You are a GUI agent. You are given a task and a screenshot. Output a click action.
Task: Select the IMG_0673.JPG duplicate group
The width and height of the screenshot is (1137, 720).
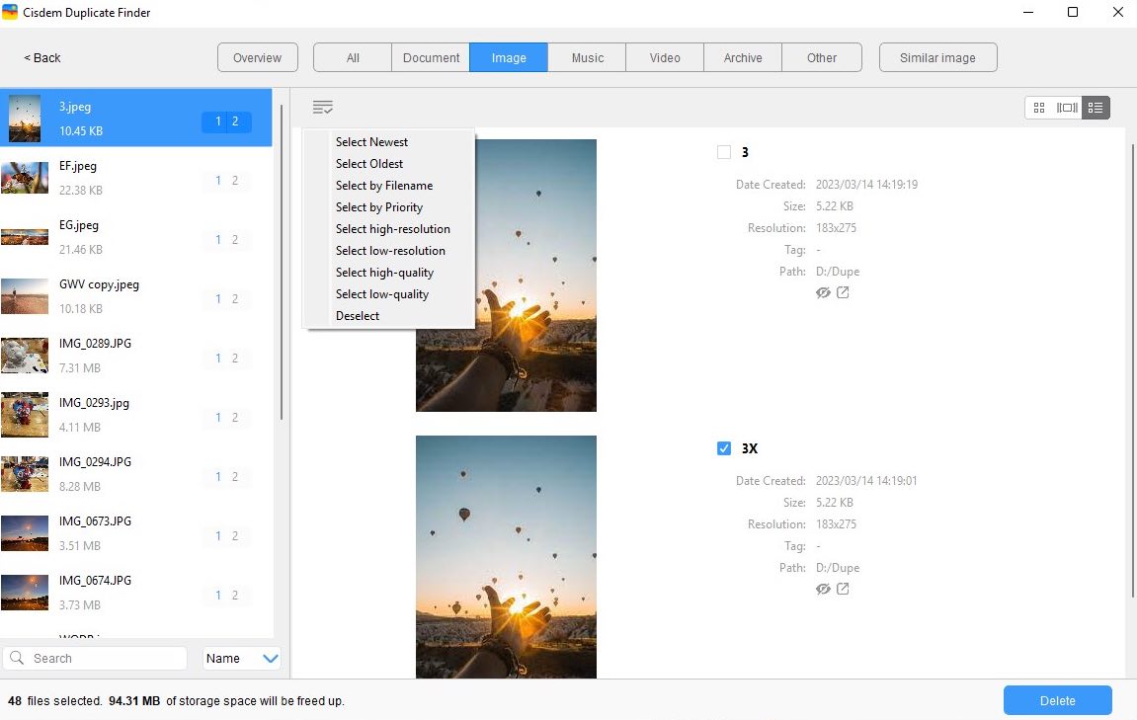[135, 533]
